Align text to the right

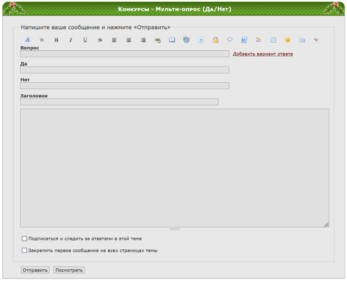(x=143, y=40)
